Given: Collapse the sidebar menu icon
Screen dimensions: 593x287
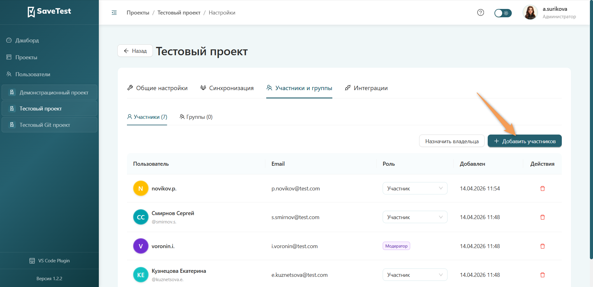Looking at the screenshot, I should 114,13.
